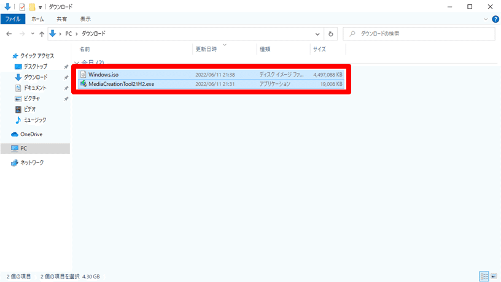The image size is (501, 282).
Task: Select PC in the navigation pane
Action: 35,148
